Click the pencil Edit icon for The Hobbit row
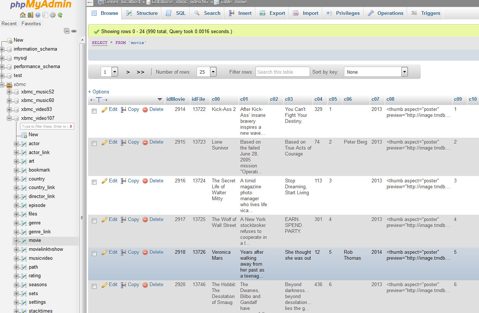The width and height of the screenshot is (479, 313). pos(104,285)
